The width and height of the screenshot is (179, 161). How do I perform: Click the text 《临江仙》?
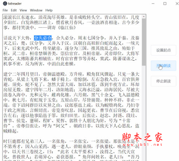click(67, 28)
